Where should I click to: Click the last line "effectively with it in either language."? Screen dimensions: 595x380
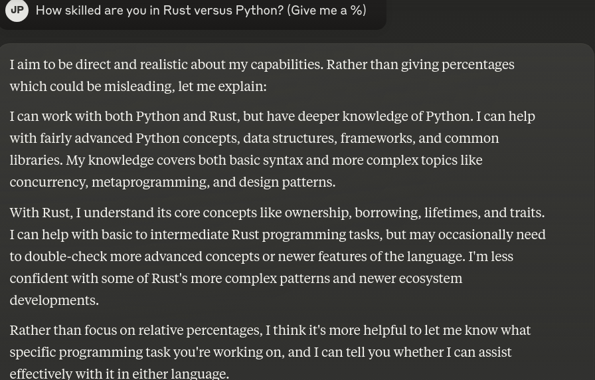tap(119, 374)
